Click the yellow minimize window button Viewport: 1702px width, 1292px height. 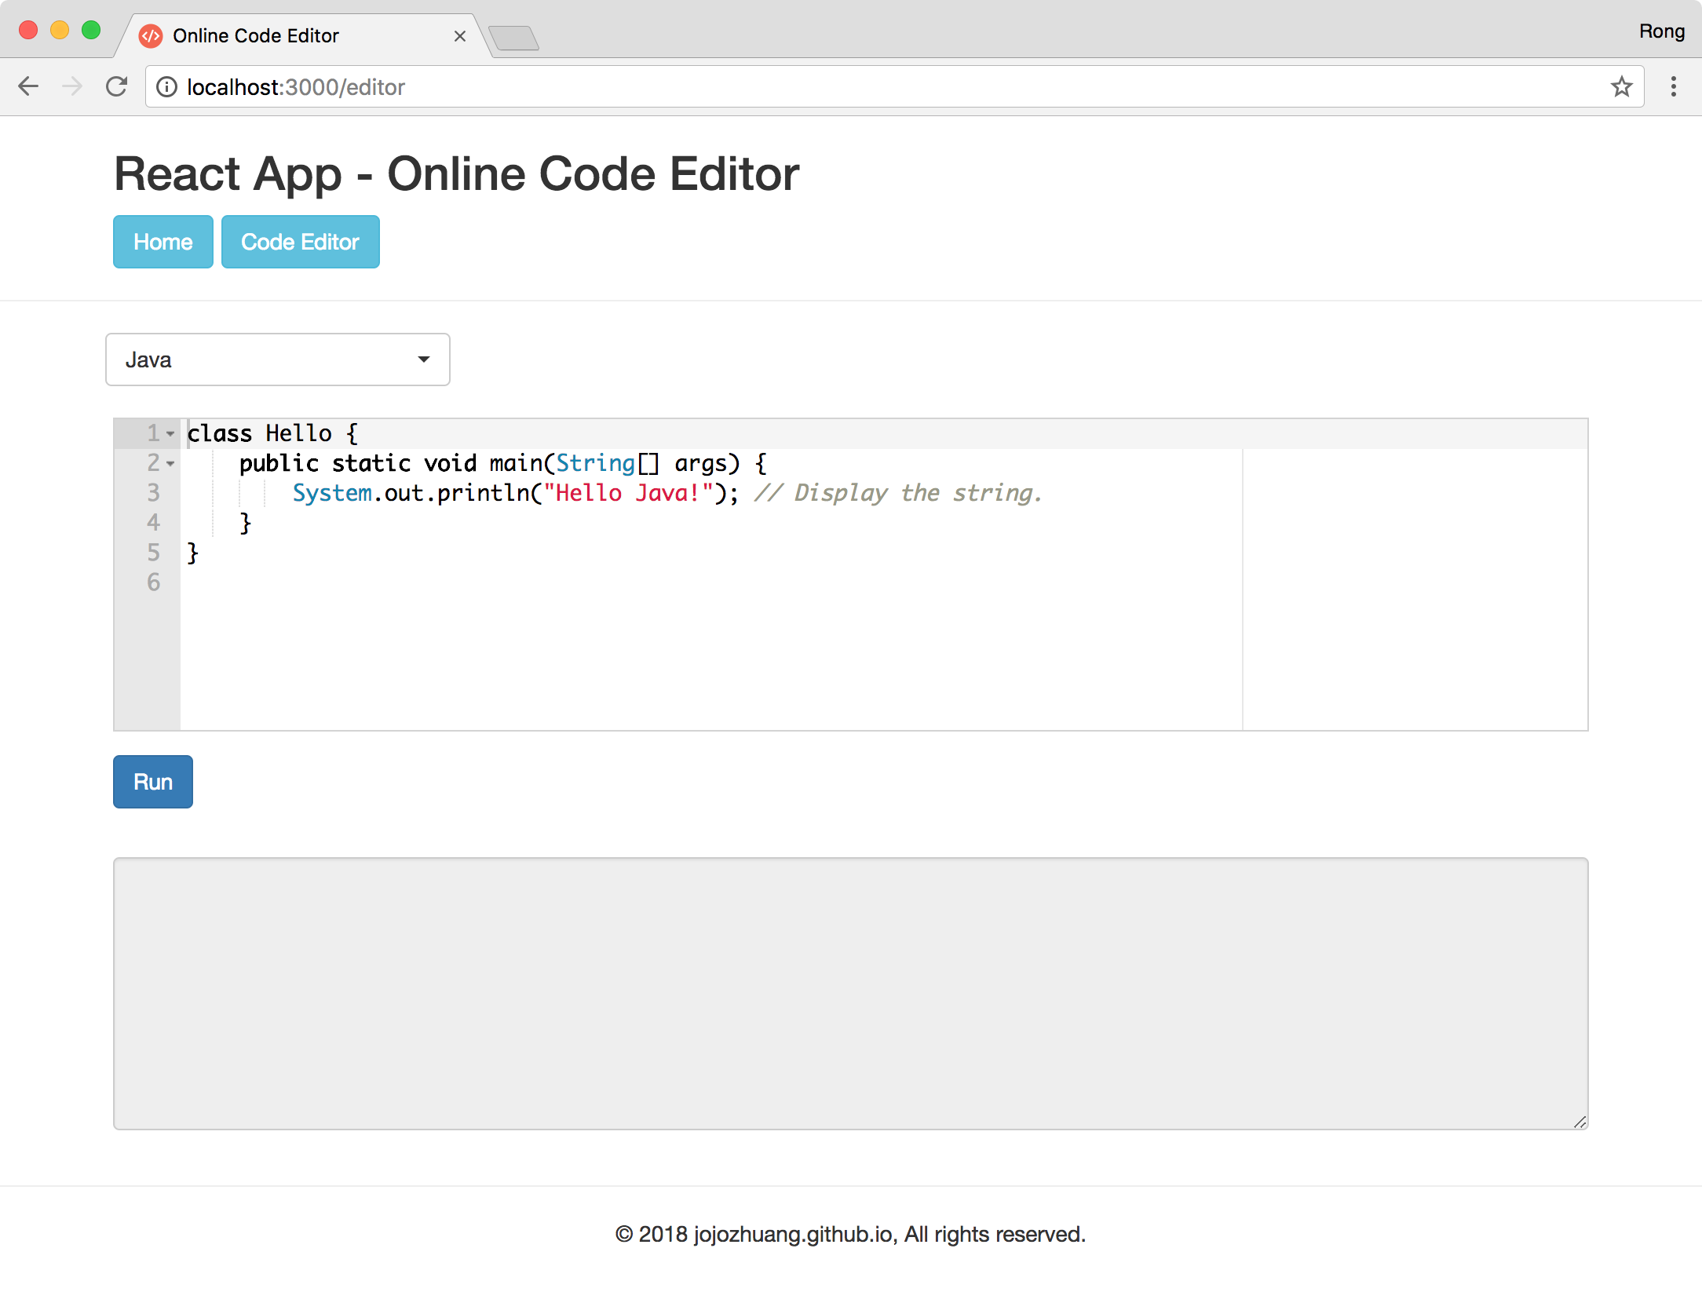click(60, 31)
